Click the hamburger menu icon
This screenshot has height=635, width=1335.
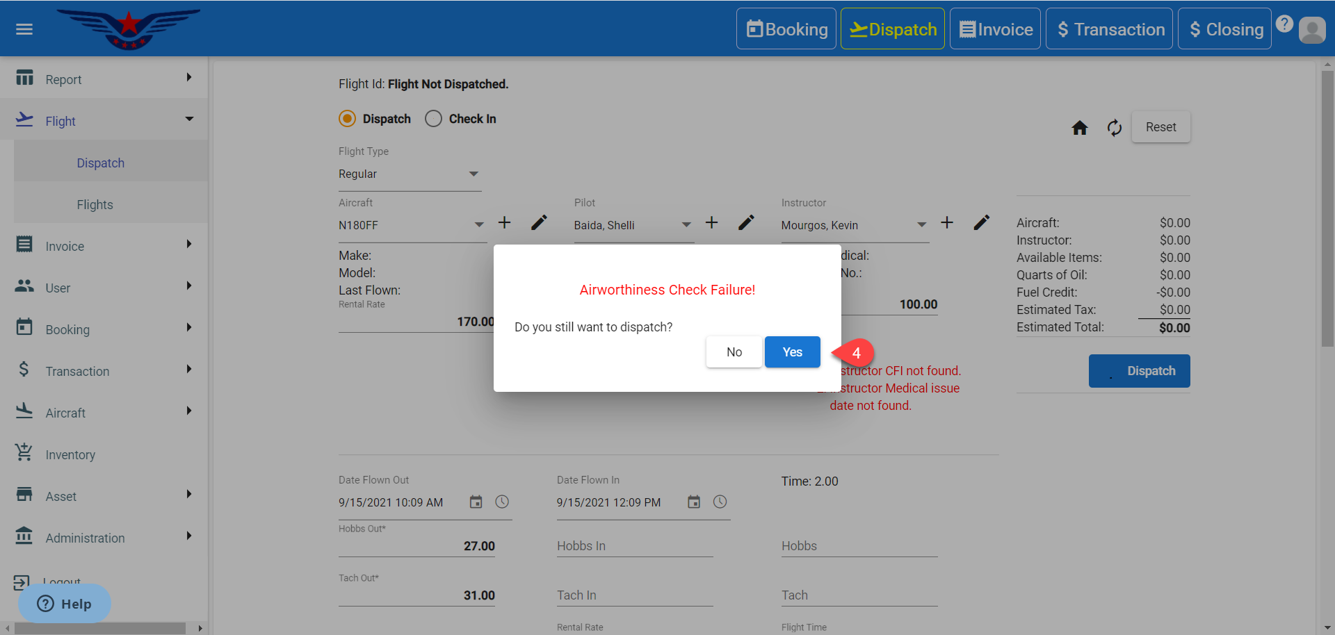tap(24, 29)
